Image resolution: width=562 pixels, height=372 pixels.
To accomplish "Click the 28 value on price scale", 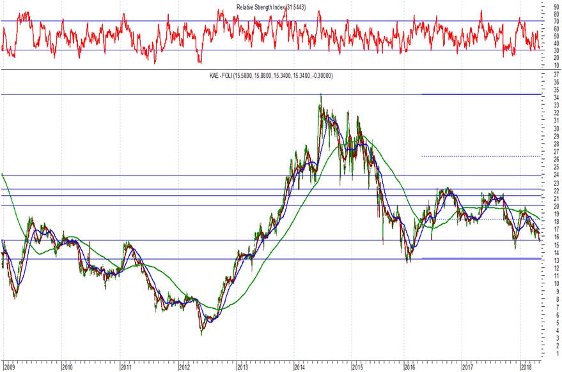I will tap(556, 144).
